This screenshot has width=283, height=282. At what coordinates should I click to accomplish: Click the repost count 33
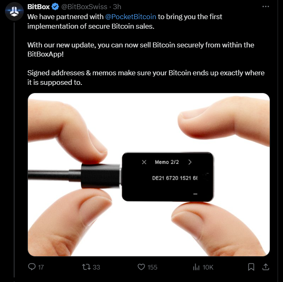(x=96, y=267)
